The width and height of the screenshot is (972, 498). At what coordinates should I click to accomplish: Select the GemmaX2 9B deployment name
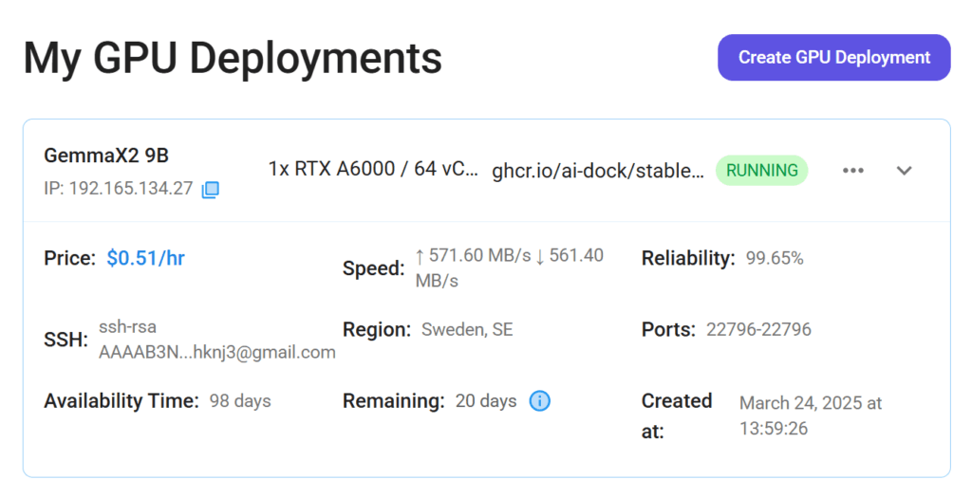click(106, 156)
